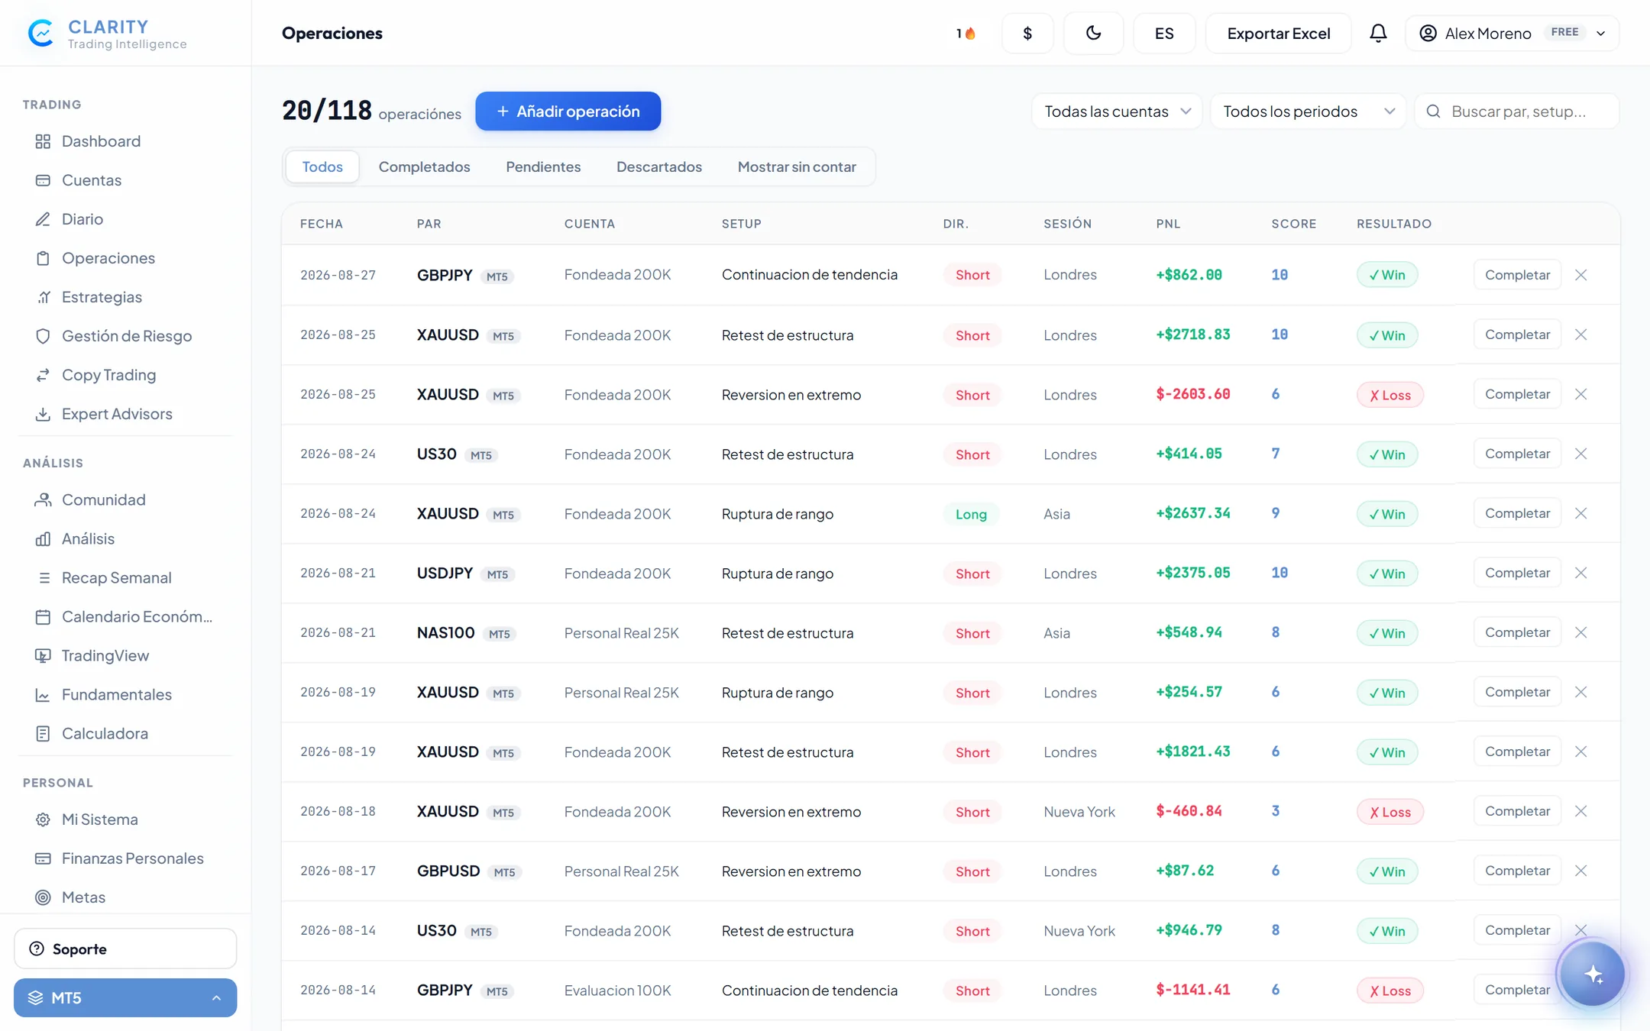Discard the USDJPY trade with X
Image resolution: width=1650 pixels, height=1031 pixels.
(1581, 573)
